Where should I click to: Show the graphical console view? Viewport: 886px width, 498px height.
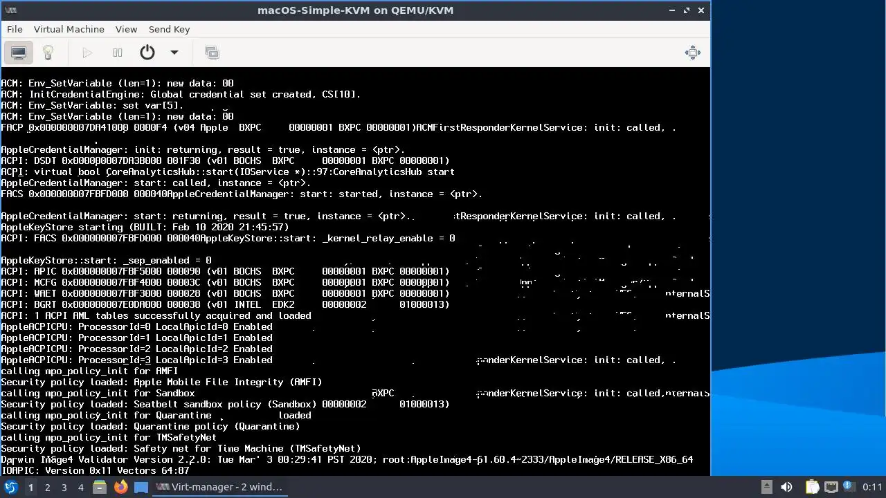19,53
